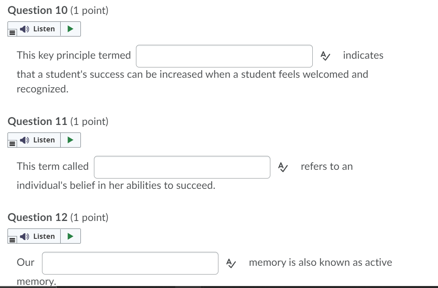Focus the answer box after 'Our' in Question 12

click(x=130, y=263)
